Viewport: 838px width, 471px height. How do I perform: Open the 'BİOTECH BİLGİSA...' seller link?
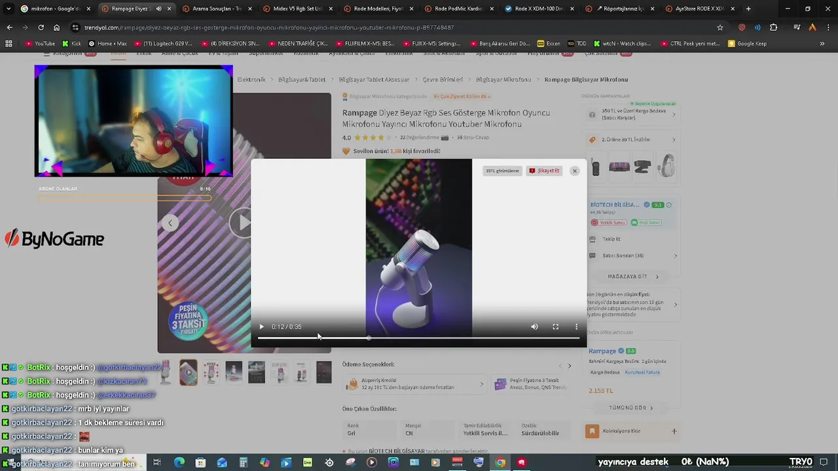coord(614,205)
